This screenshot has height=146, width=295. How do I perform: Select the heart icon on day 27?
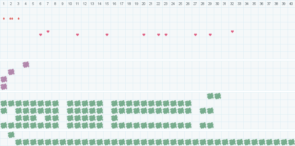(x=195, y=35)
